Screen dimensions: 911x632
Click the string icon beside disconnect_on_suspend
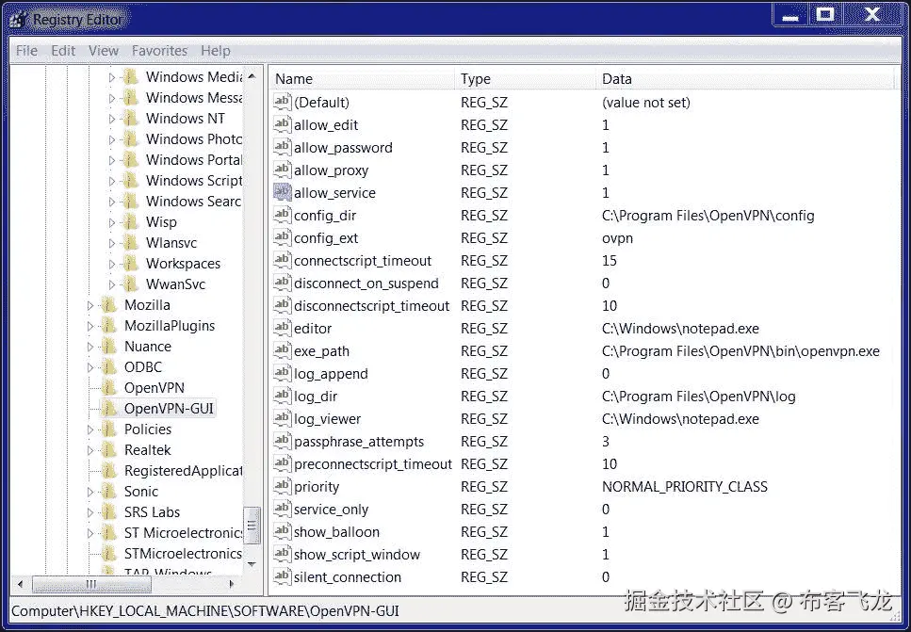tap(283, 283)
